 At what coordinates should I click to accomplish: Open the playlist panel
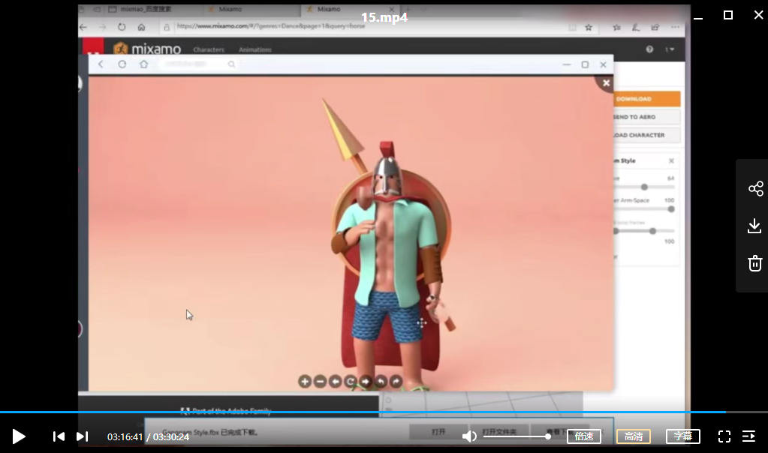click(748, 436)
